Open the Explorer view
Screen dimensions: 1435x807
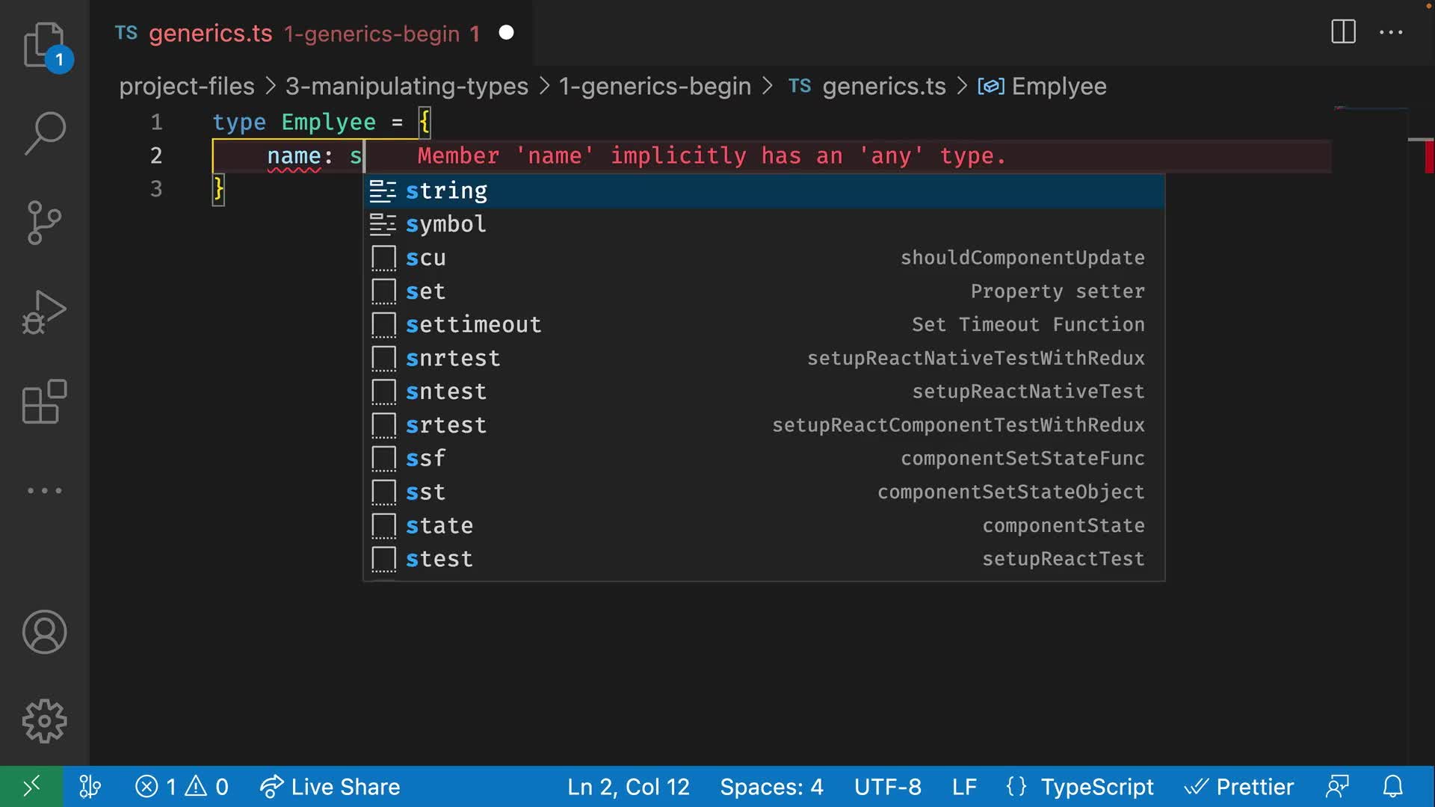45,45
